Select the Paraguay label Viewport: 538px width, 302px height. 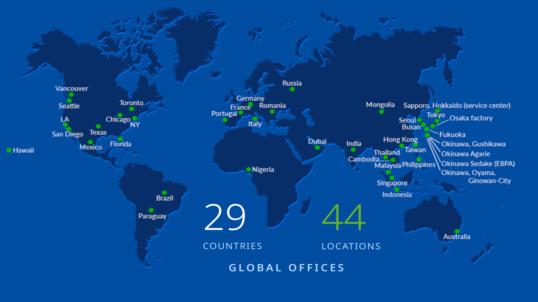coord(153,216)
